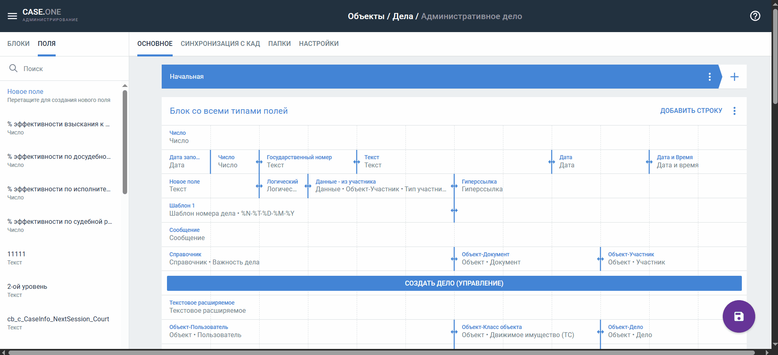Open the hamburger navigation menu
The image size is (778, 355).
click(12, 16)
